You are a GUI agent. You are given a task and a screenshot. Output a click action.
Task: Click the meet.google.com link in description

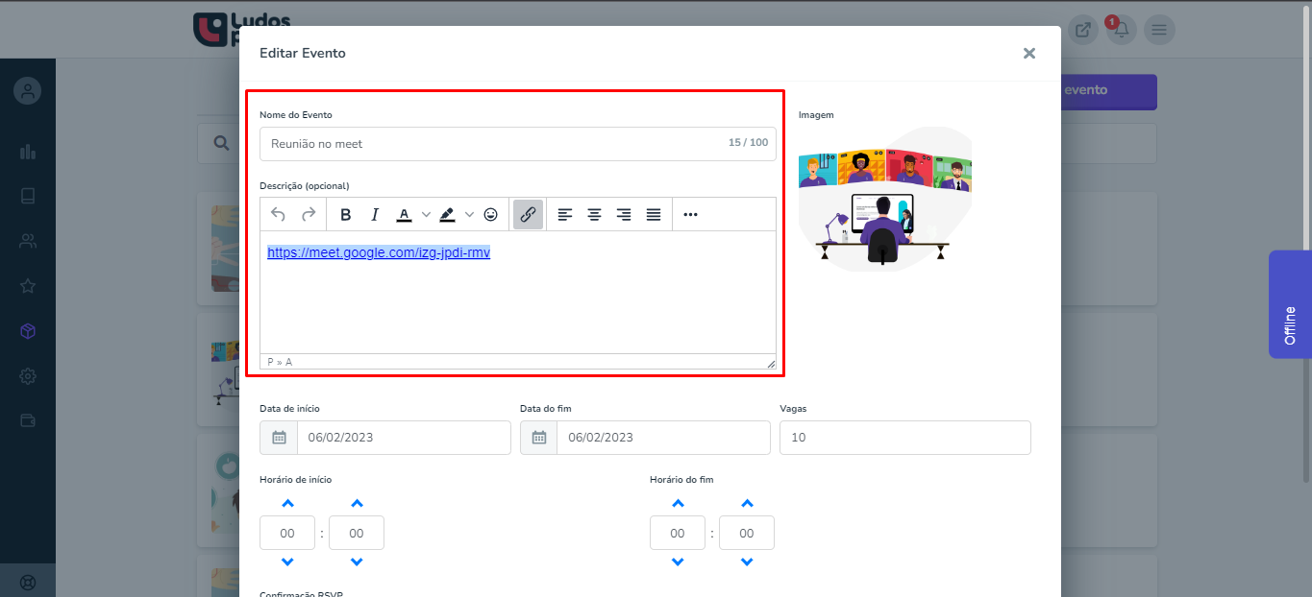(379, 252)
